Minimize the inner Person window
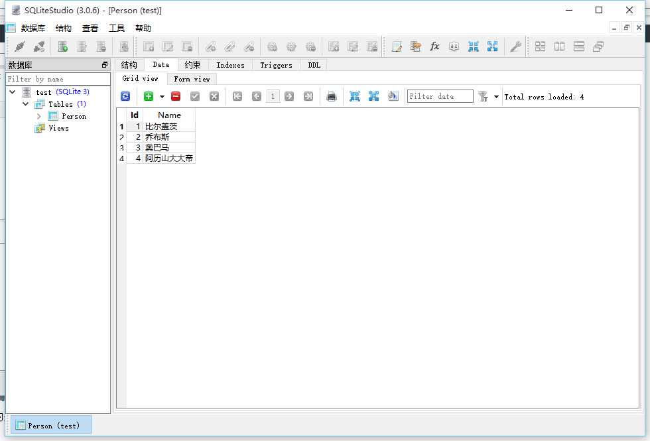Viewport: 650px width, 441px height. point(614,28)
